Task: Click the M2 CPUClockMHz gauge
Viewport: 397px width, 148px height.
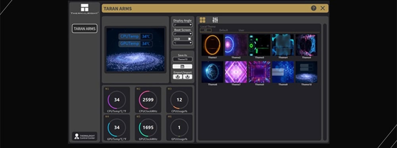Action: 148,100
